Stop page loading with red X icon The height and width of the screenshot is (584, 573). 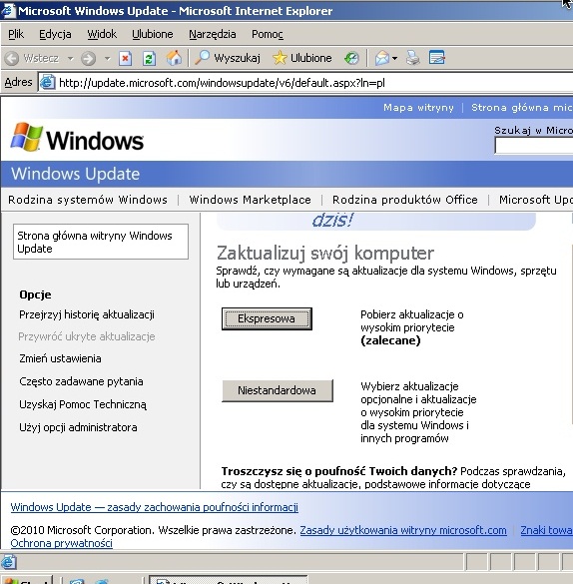[x=126, y=59]
